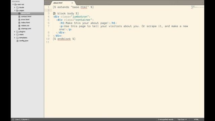Viewport: 215px width, 121px height.
Task: Expand the templates folder arrow
Action: [x=15, y=38]
